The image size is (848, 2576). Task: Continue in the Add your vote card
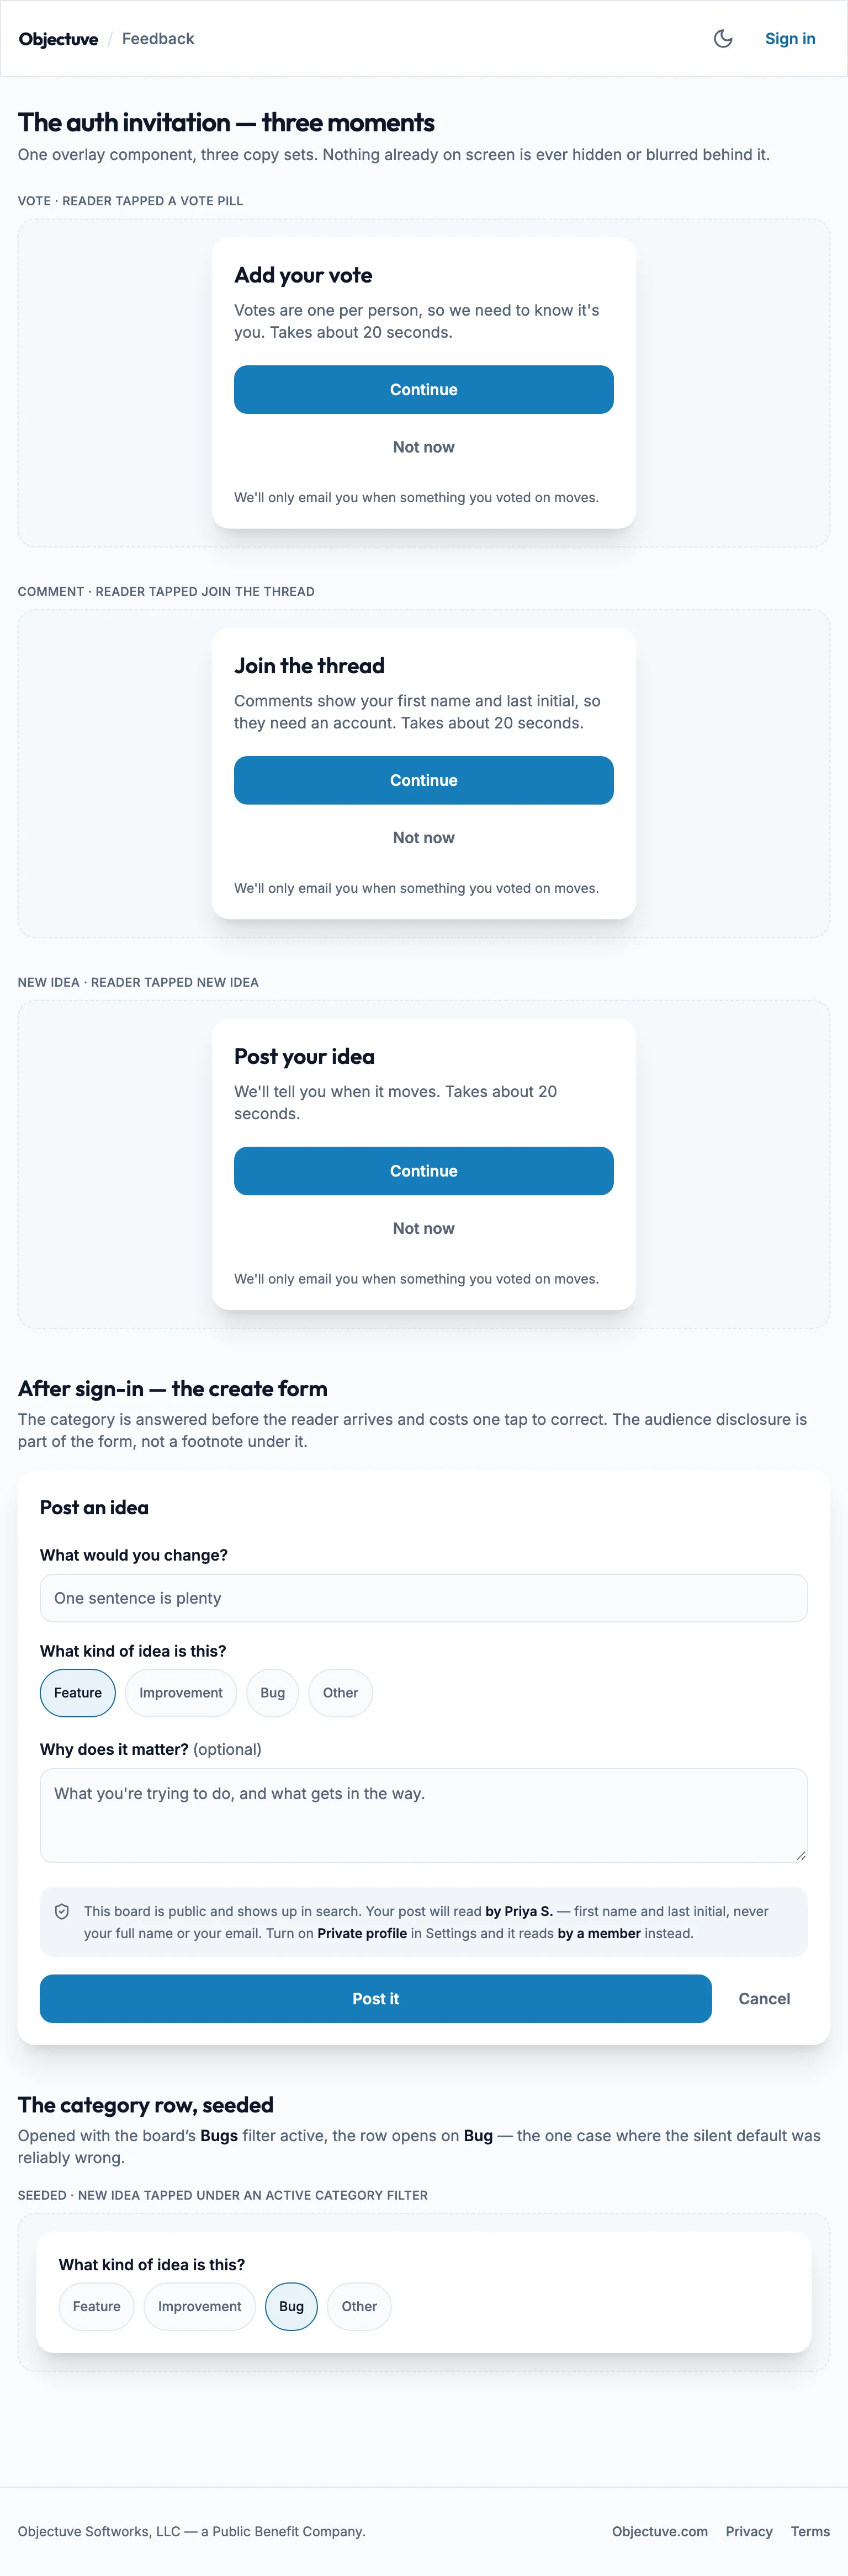424,390
